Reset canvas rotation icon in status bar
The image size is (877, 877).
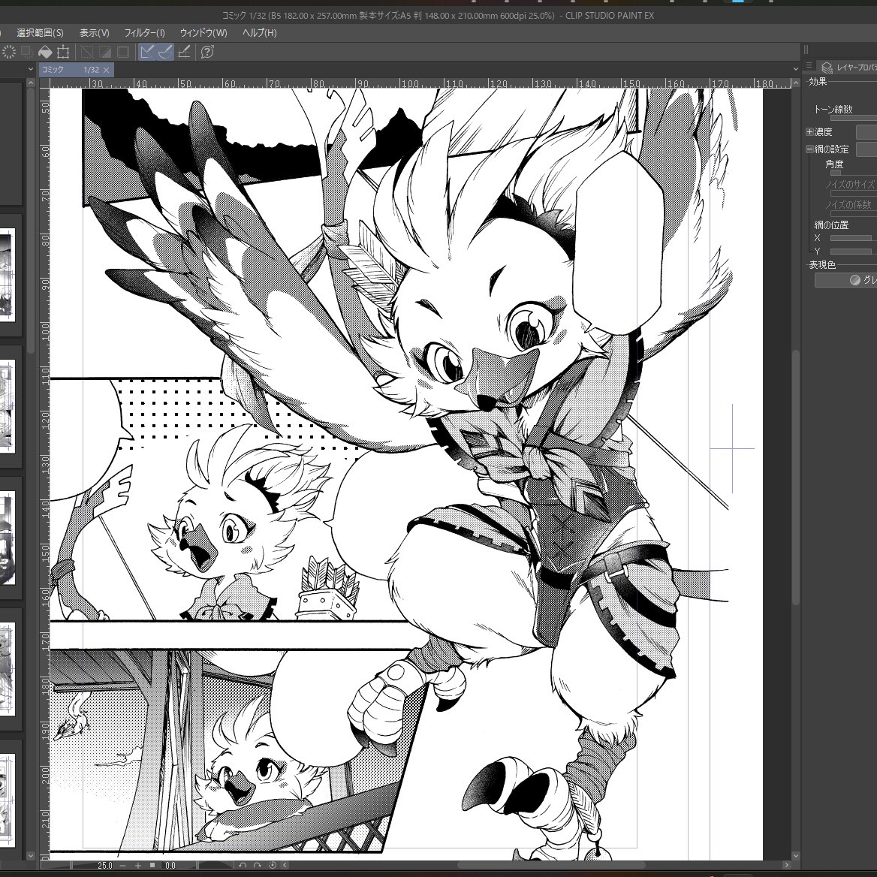coord(273,865)
